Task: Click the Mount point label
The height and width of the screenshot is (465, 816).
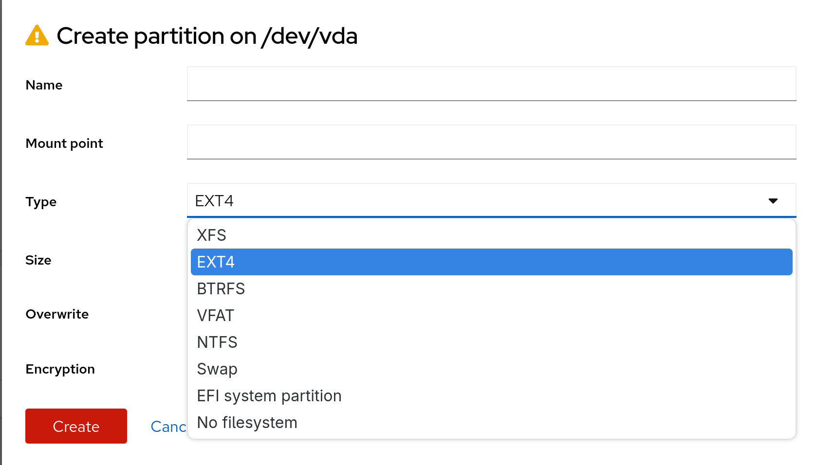Action: 64,143
